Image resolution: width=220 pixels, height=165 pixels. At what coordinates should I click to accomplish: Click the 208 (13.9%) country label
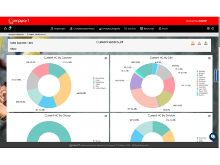[x=31, y=62]
